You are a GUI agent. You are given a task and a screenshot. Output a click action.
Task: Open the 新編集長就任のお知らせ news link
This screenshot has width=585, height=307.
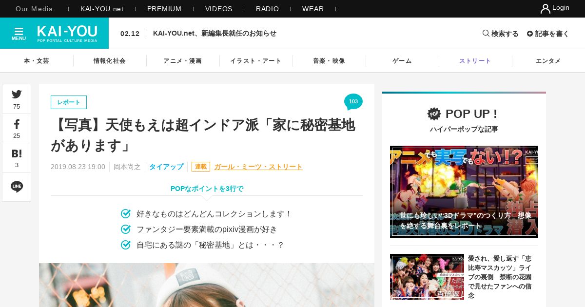[214, 33]
